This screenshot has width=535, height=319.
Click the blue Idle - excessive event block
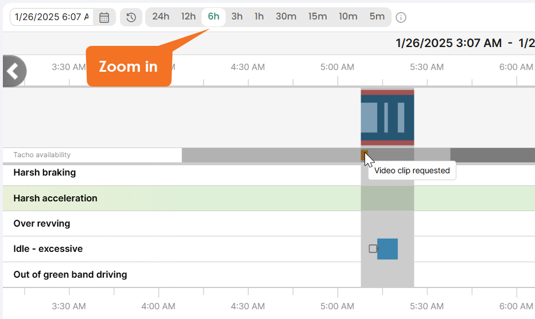pyautogui.click(x=387, y=249)
